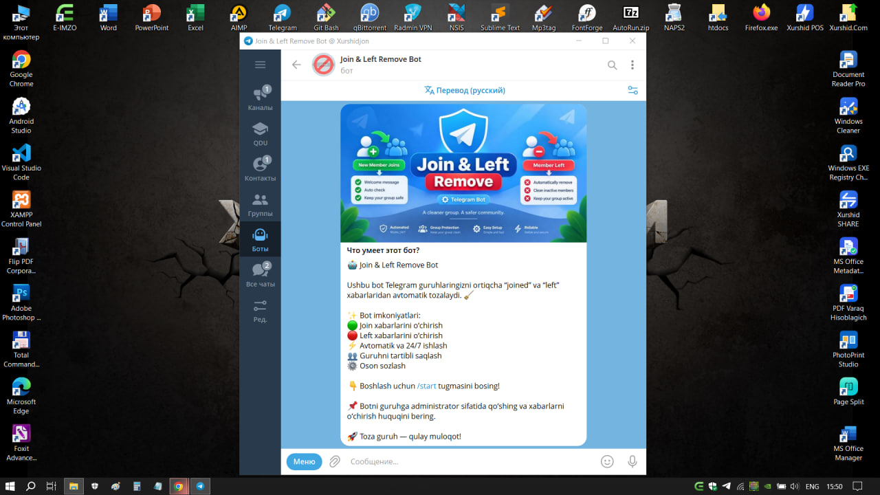Select the Page Split desktop icon
This screenshot has height=495, width=880.
coord(848,392)
